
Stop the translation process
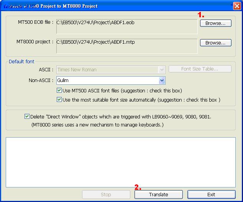tap(106, 195)
